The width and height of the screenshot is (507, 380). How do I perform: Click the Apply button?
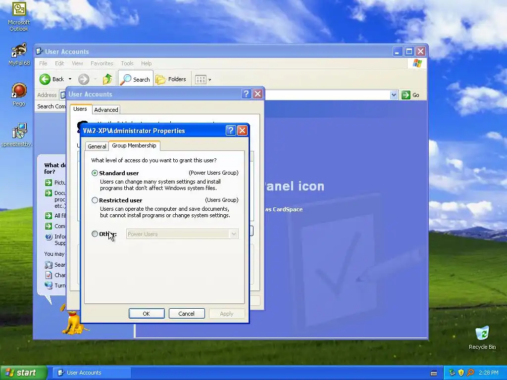click(227, 313)
